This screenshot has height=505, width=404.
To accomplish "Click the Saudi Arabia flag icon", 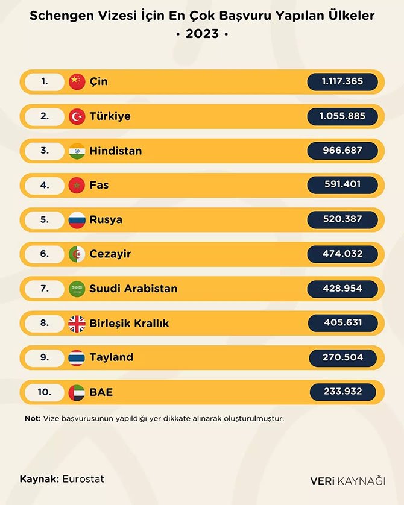I will pos(77,288).
